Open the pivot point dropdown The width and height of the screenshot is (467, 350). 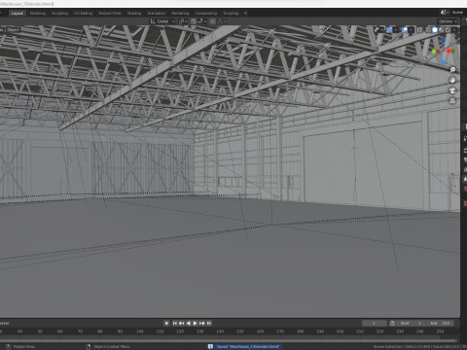tap(183, 21)
